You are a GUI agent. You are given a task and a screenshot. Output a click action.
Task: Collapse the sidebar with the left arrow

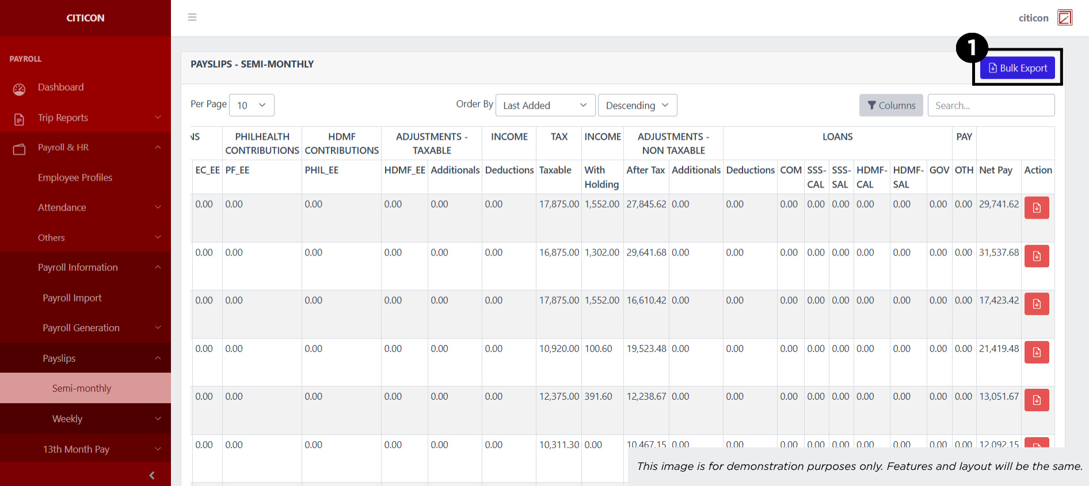click(x=152, y=475)
